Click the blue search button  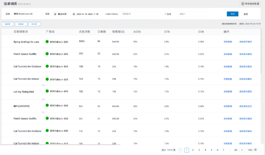(233, 14)
